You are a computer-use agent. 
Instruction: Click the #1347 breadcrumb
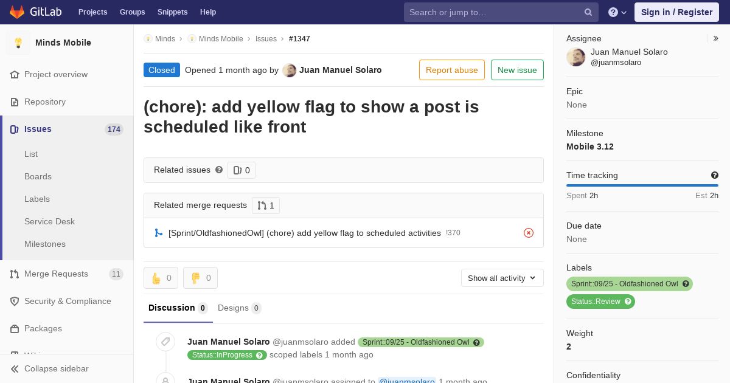(299, 38)
